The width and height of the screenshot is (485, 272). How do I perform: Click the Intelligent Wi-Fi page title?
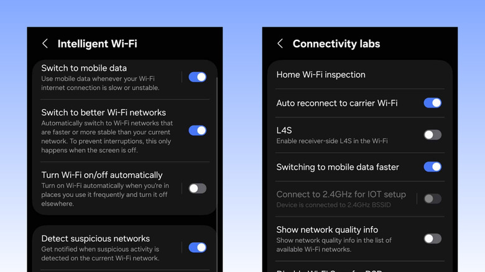click(x=97, y=43)
